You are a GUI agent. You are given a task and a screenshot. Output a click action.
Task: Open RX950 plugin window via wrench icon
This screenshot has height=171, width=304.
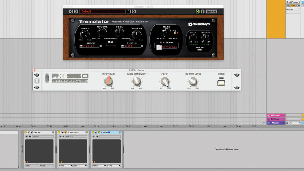point(99,132)
